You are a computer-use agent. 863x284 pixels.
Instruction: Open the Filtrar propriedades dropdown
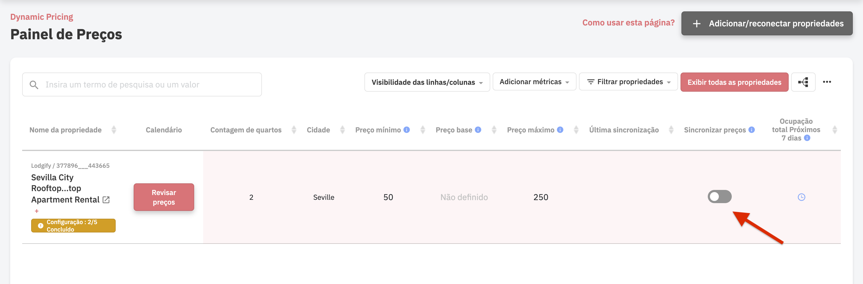coord(628,82)
